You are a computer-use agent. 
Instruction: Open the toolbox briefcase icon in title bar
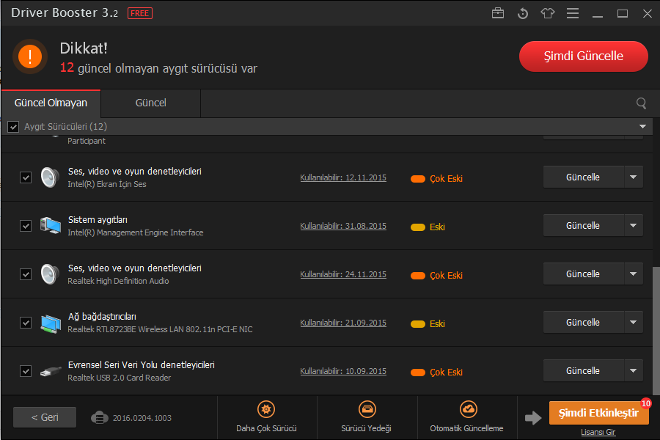497,13
